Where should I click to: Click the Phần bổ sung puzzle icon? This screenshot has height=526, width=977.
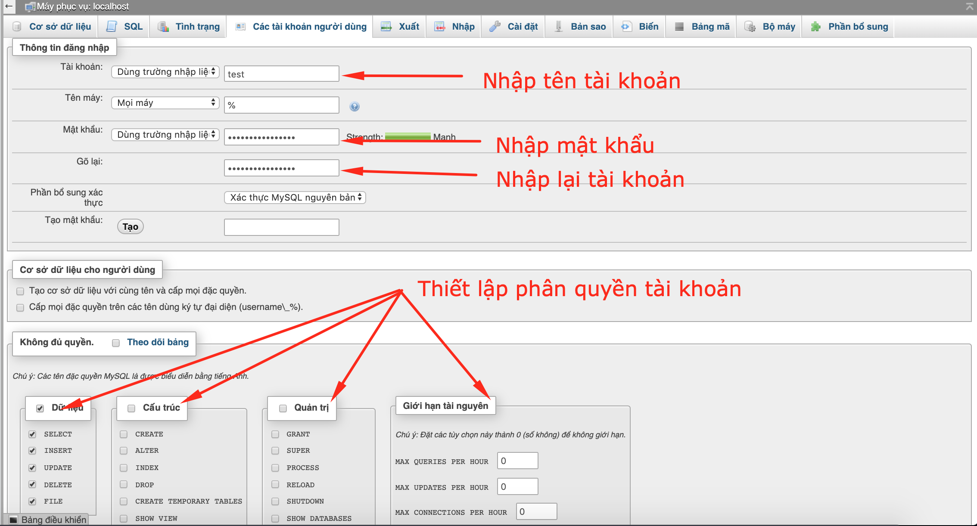[815, 27]
